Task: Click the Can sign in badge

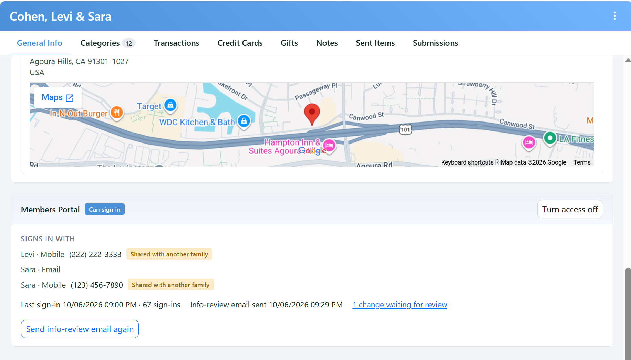Action: tap(105, 209)
